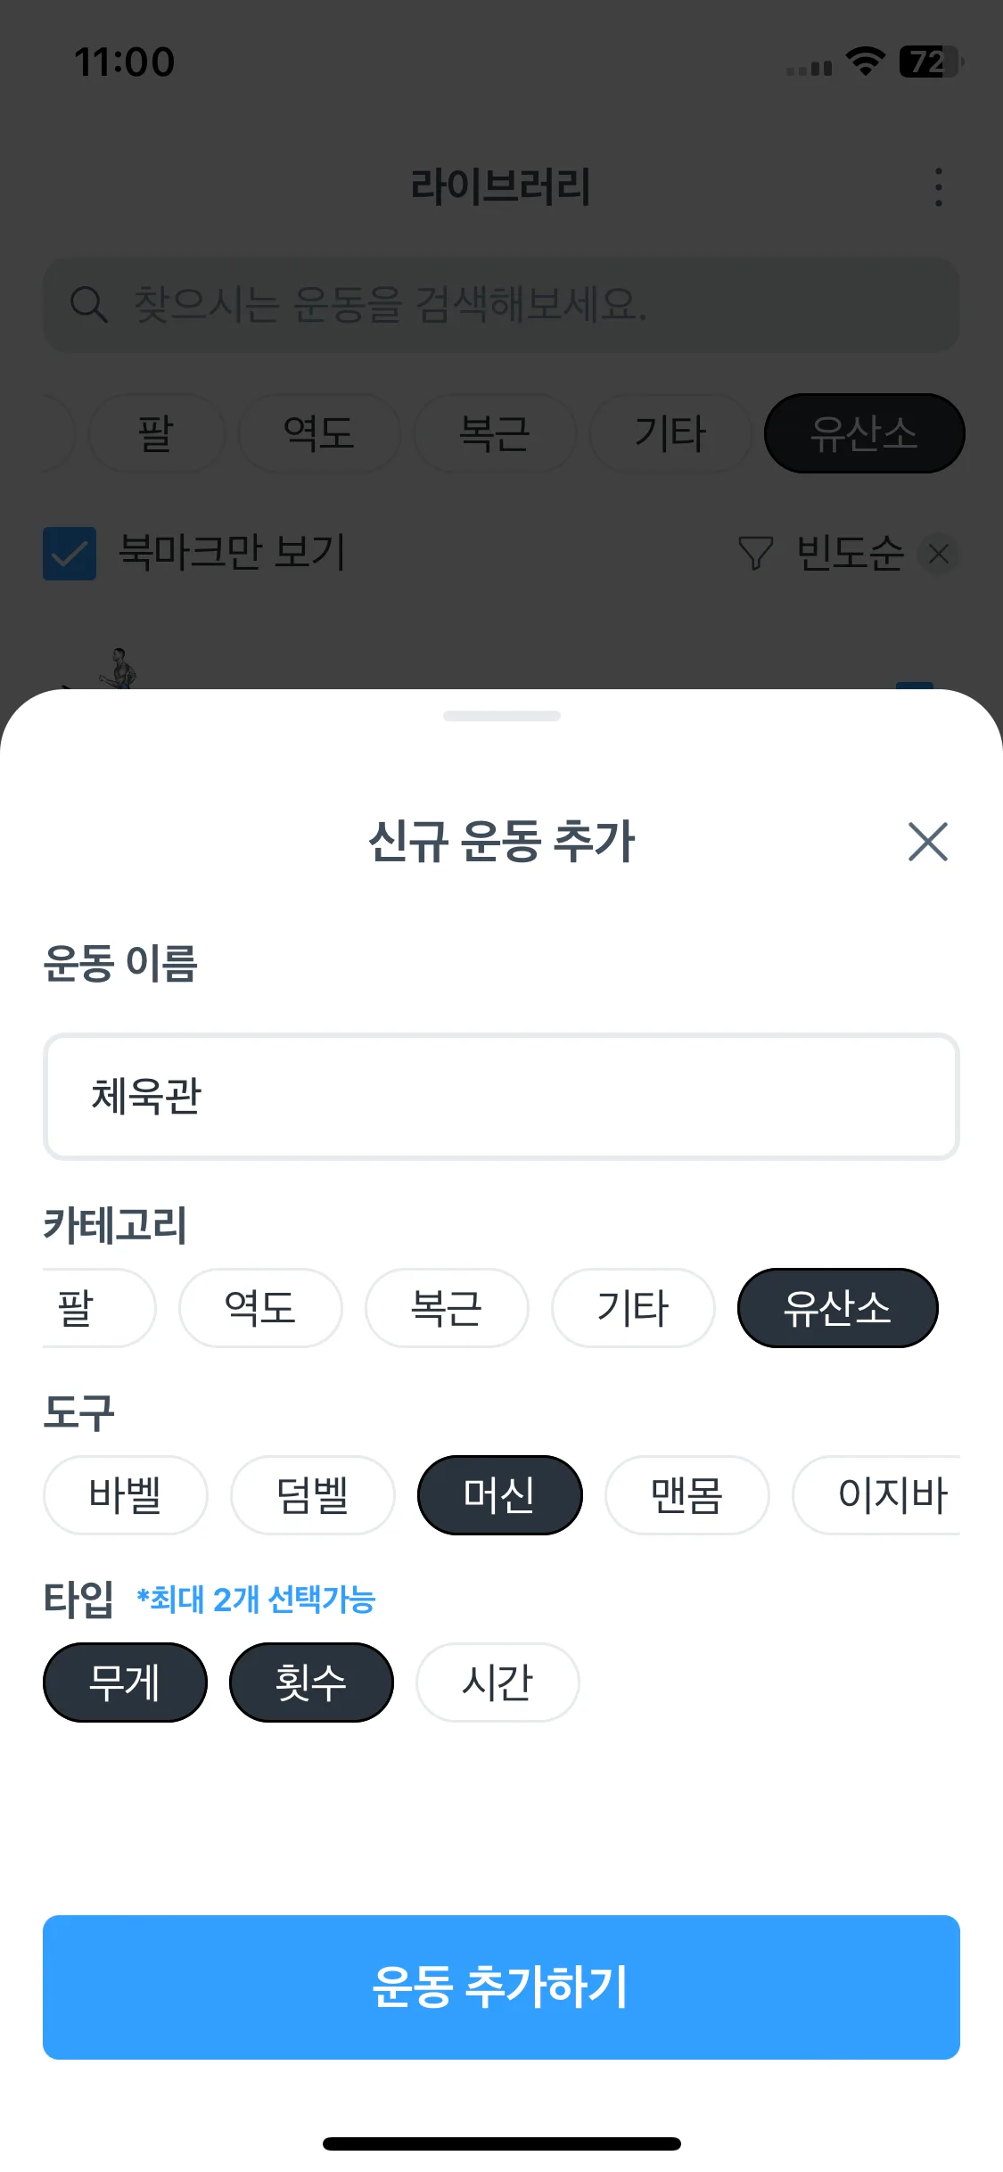Image resolution: width=1003 pixels, height=2172 pixels.
Task: Focus the 운동 이름 text field
Action: coord(501,1097)
